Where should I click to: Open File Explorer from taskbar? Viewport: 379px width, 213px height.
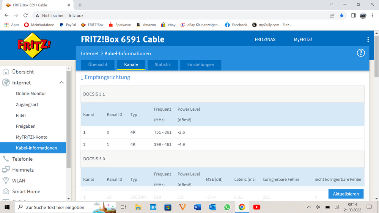(138, 207)
